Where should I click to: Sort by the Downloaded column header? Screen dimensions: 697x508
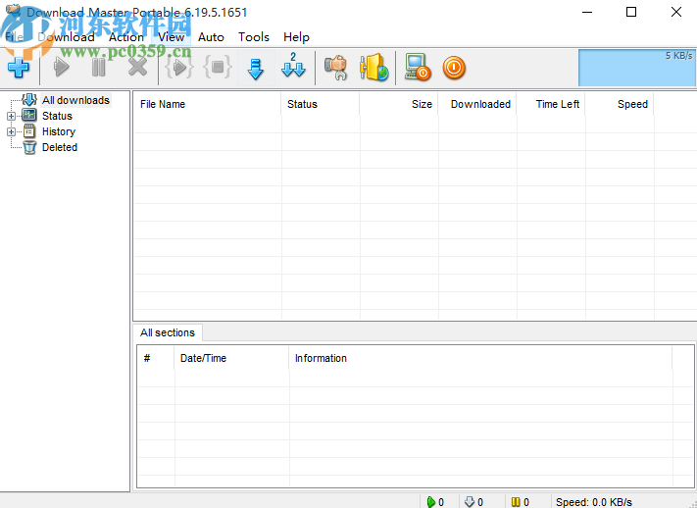[x=477, y=104]
